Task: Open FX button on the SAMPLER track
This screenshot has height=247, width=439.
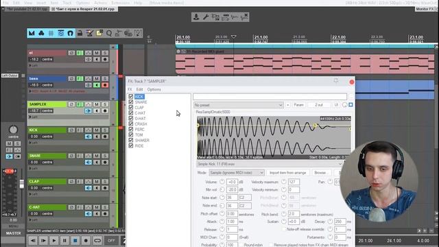Action: coord(80,104)
